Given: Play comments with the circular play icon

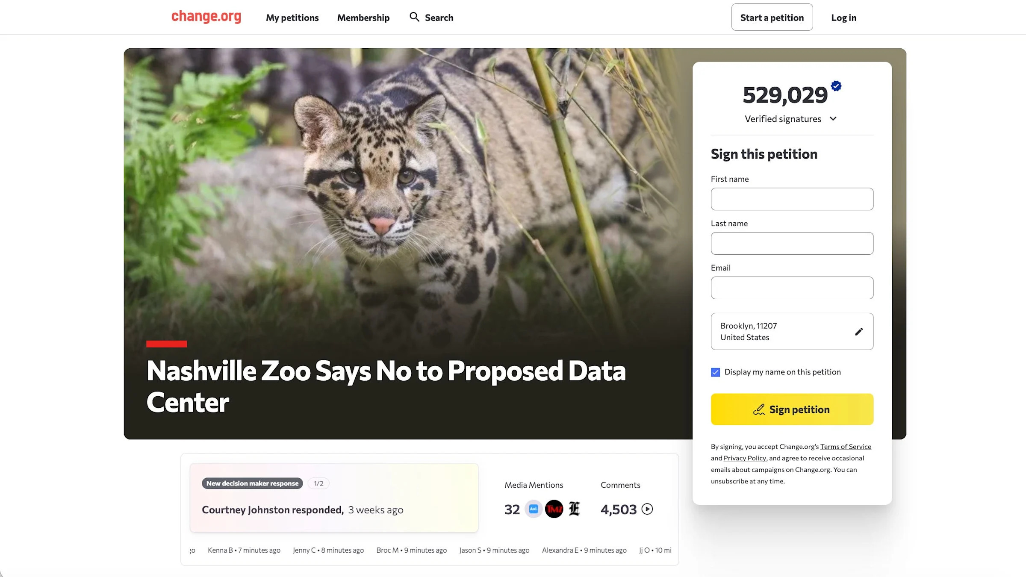Looking at the screenshot, I should coord(647,509).
